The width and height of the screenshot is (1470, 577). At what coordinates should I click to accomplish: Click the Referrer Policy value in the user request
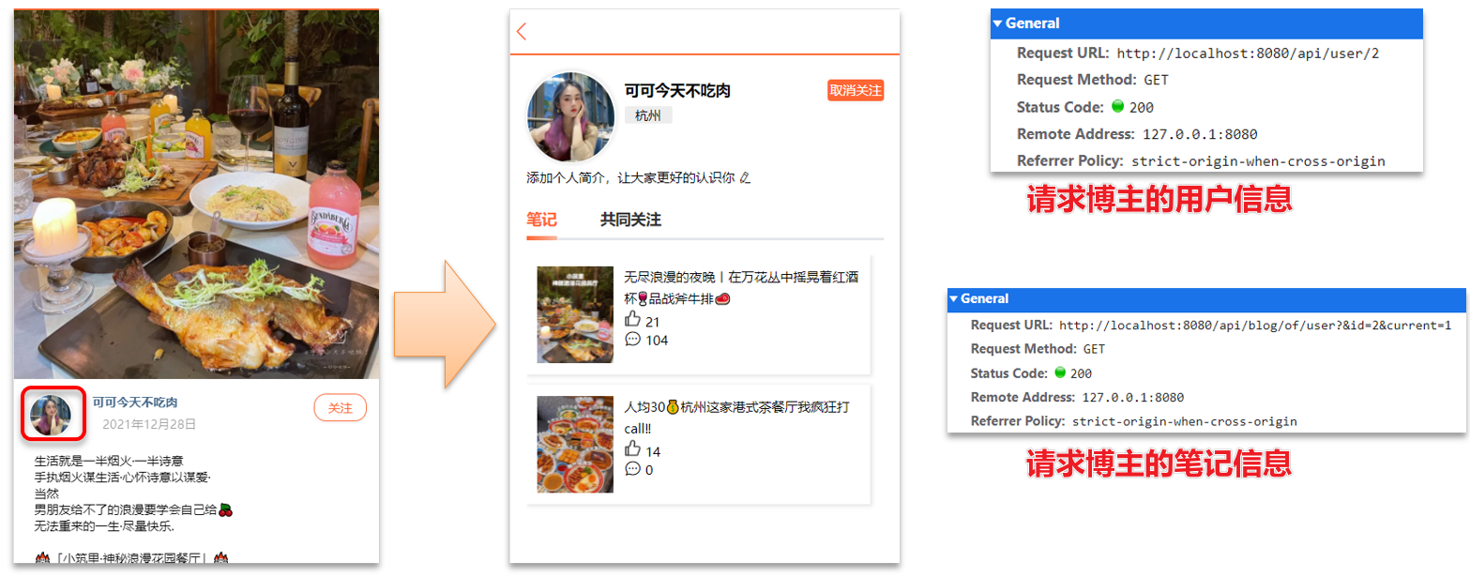(1258, 161)
